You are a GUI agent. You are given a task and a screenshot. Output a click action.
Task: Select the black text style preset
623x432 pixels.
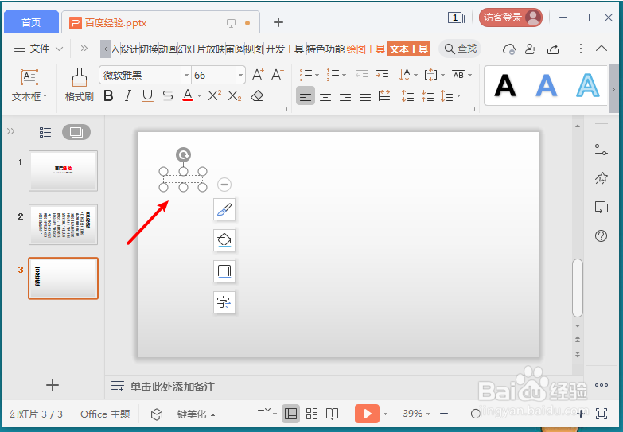[505, 85]
